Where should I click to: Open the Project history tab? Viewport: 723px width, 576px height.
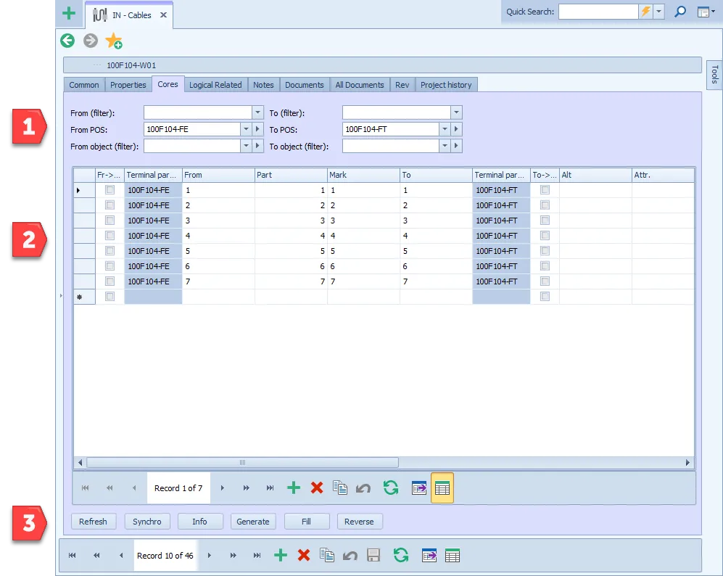click(x=446, y=85)
